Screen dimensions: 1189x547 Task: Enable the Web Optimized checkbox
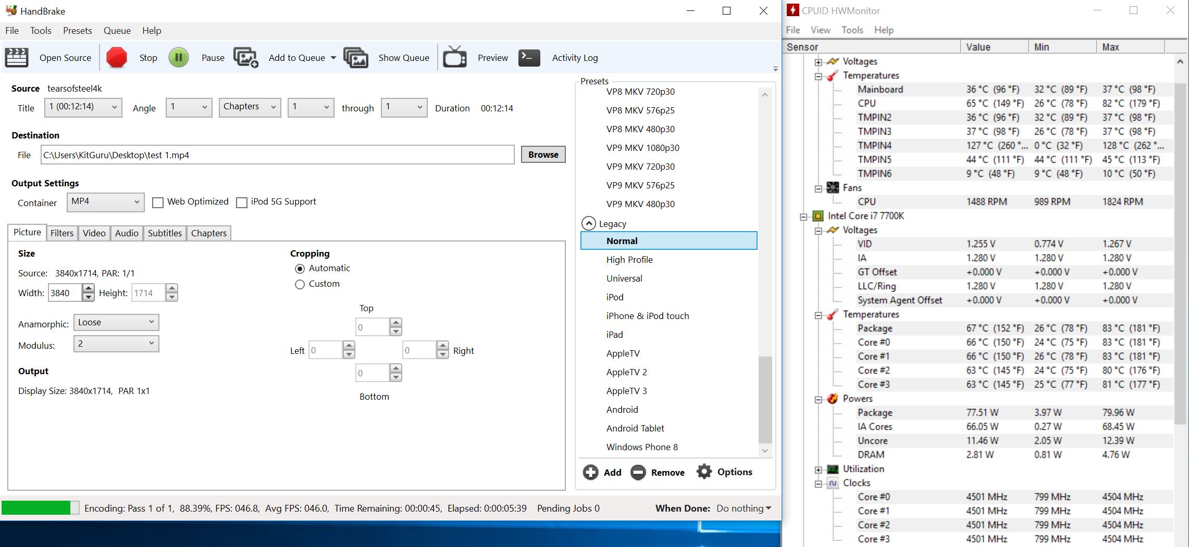(x=158, y=202)
